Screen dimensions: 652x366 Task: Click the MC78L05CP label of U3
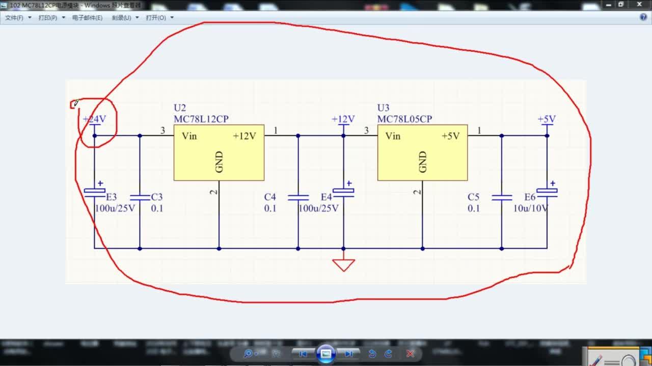(404, 119)
